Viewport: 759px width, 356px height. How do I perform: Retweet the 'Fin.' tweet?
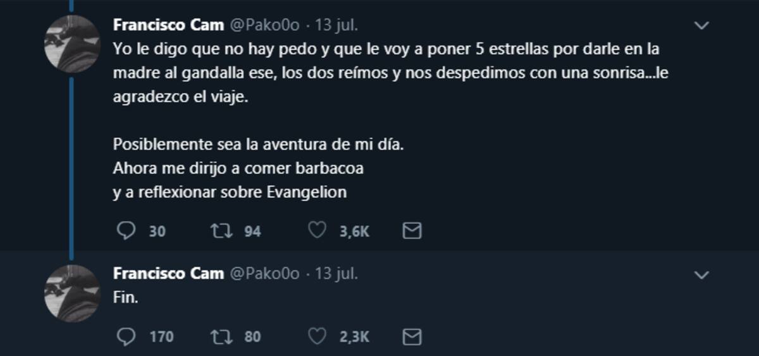(x=221, y=336)
